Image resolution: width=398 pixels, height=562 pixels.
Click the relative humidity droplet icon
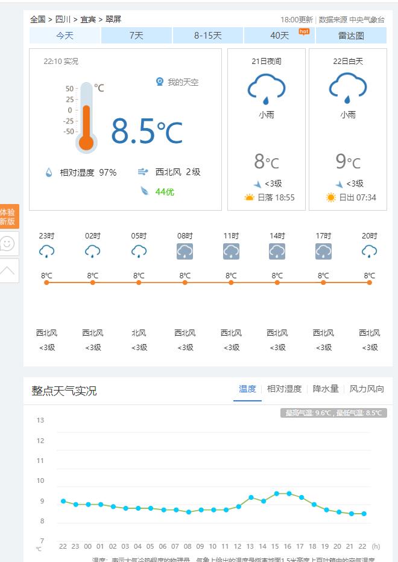[x=49, y=173]
